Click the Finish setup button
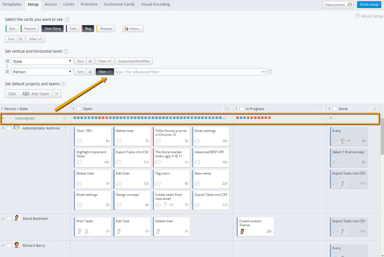The width and height of the screenshot is (384, 257). [369, 5]
